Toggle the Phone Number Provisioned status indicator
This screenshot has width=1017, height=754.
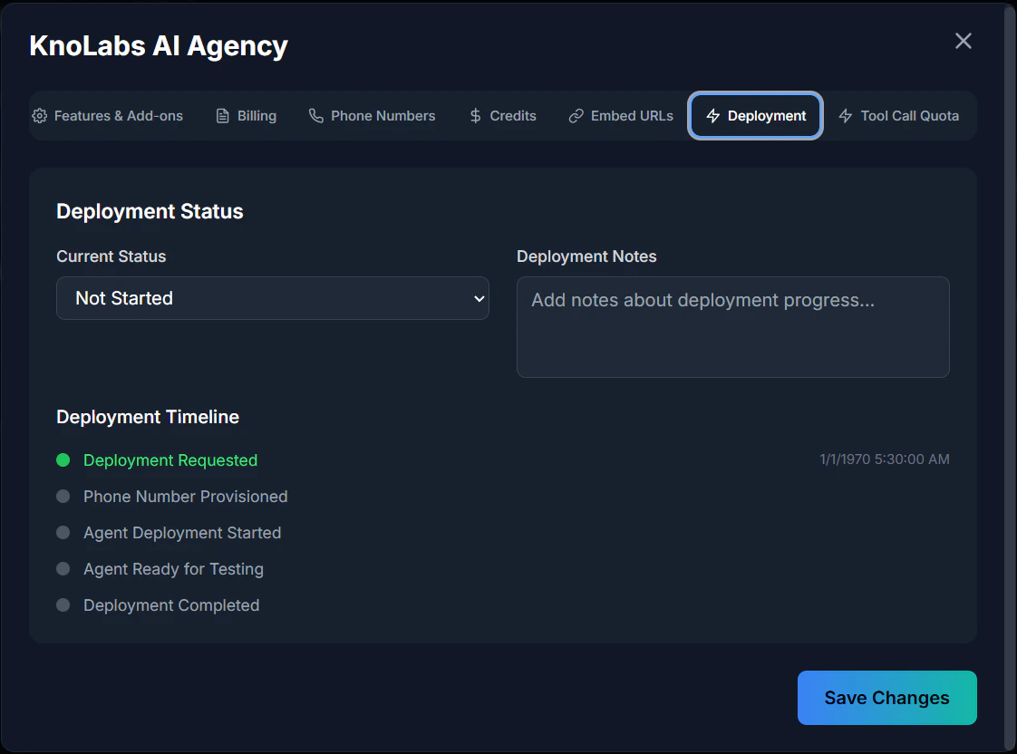point(63,496)
